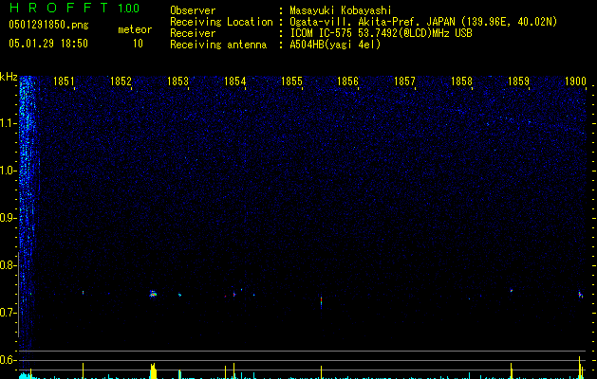
Task: Click the 1856 time axis label
Action: [348, 81]
